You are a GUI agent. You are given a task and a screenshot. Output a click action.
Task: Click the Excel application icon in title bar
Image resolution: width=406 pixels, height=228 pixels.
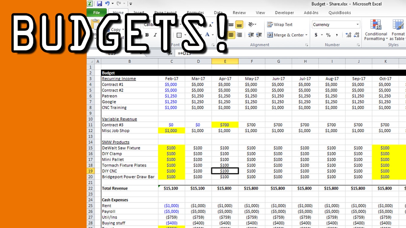pos(90,4)
